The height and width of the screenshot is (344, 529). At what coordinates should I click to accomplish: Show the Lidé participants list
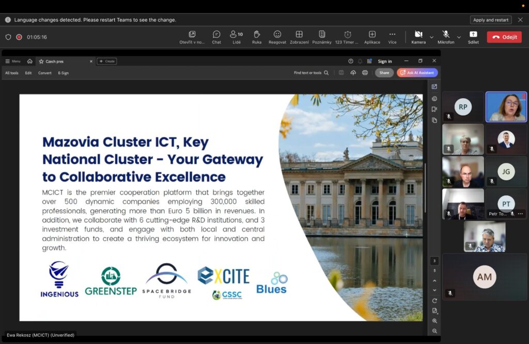(x=236, y=37)
